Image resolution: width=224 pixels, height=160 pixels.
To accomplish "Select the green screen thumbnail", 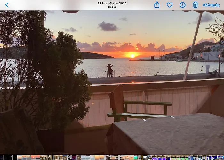I will coord(136,157).
